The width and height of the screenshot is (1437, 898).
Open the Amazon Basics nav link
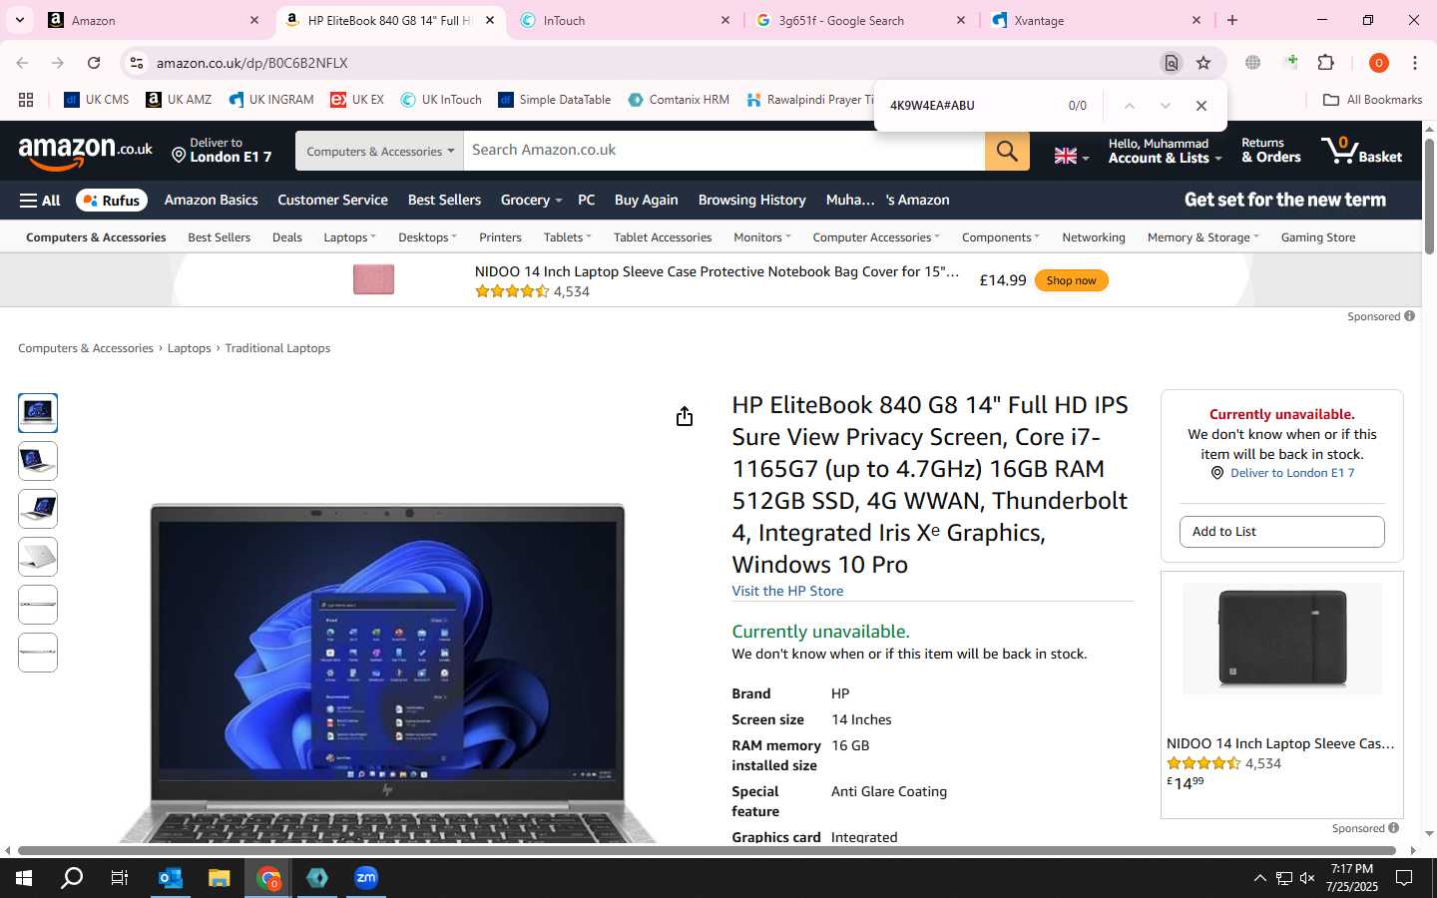211,201
